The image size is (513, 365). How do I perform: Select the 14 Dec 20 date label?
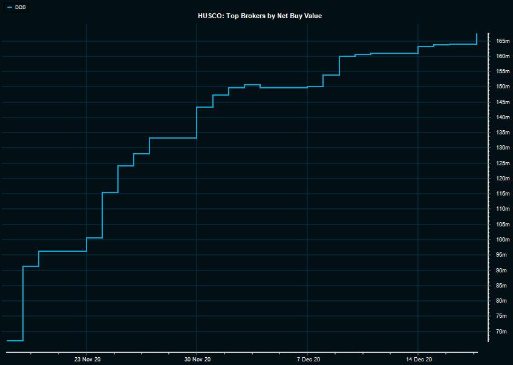(418, 359)
